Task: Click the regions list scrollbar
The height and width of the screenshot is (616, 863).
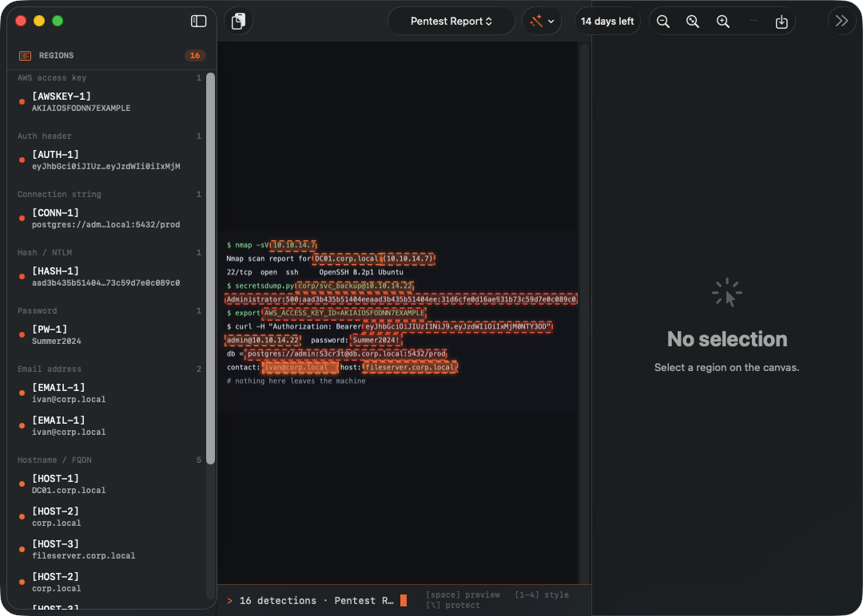Action: click(x=210, y=268)
